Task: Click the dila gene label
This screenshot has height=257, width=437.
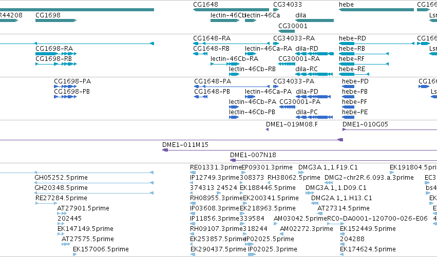Action: click(x=301, y=15)
